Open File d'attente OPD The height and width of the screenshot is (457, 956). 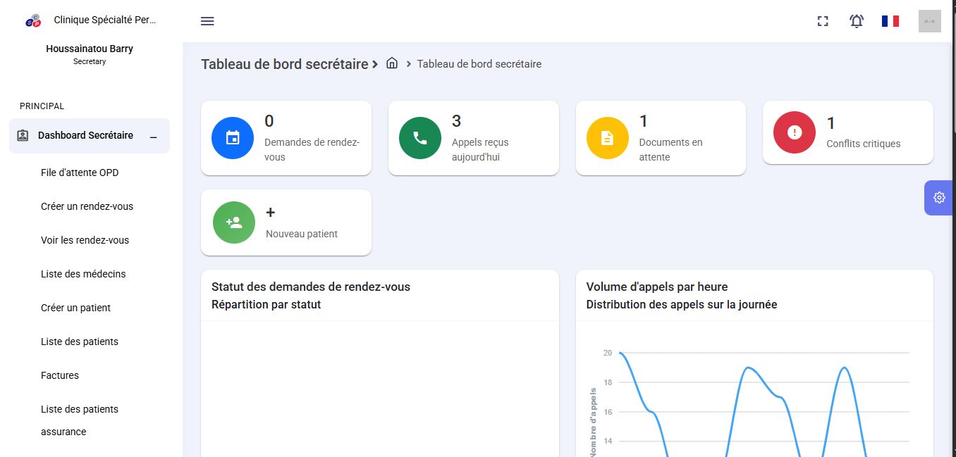79,173
